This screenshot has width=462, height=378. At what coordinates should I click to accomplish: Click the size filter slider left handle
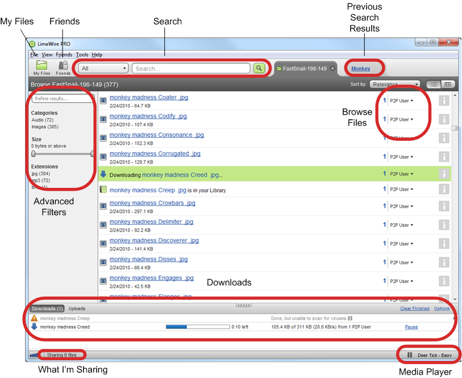(34, 154)
